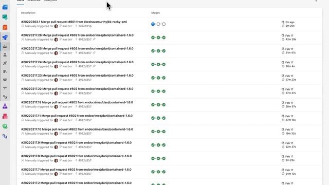Click commit hash 142e815b on the first run

click(x=85, y=26)
